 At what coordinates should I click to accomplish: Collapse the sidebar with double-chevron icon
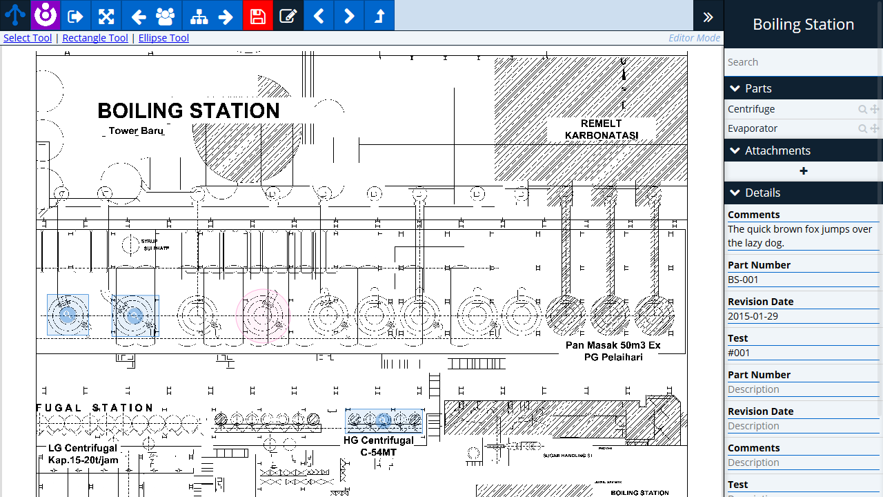(708, 17)
